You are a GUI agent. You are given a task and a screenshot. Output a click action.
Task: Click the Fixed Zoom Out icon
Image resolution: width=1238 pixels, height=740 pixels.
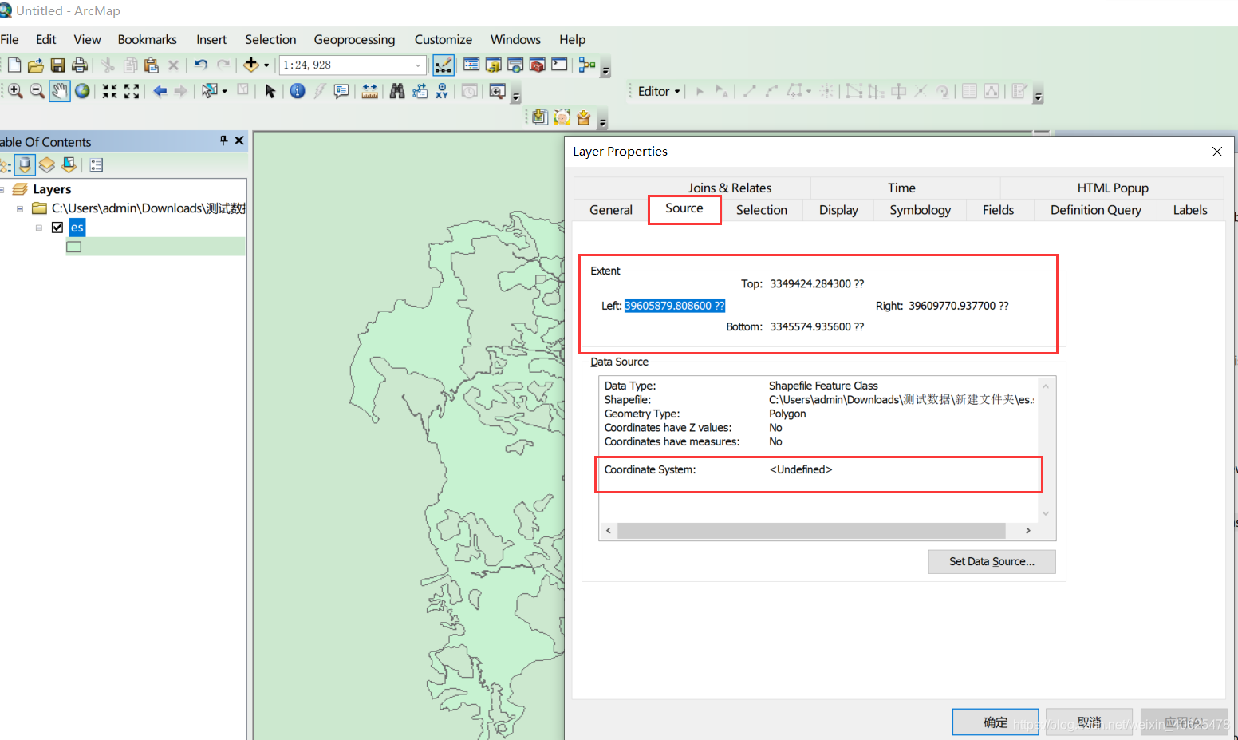pyautogui.click(x=132, y=91)
